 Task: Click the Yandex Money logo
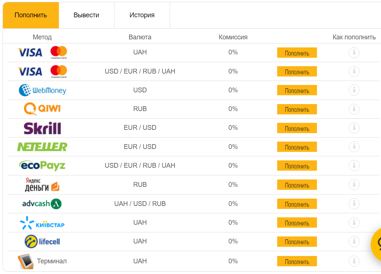(42, 185)
